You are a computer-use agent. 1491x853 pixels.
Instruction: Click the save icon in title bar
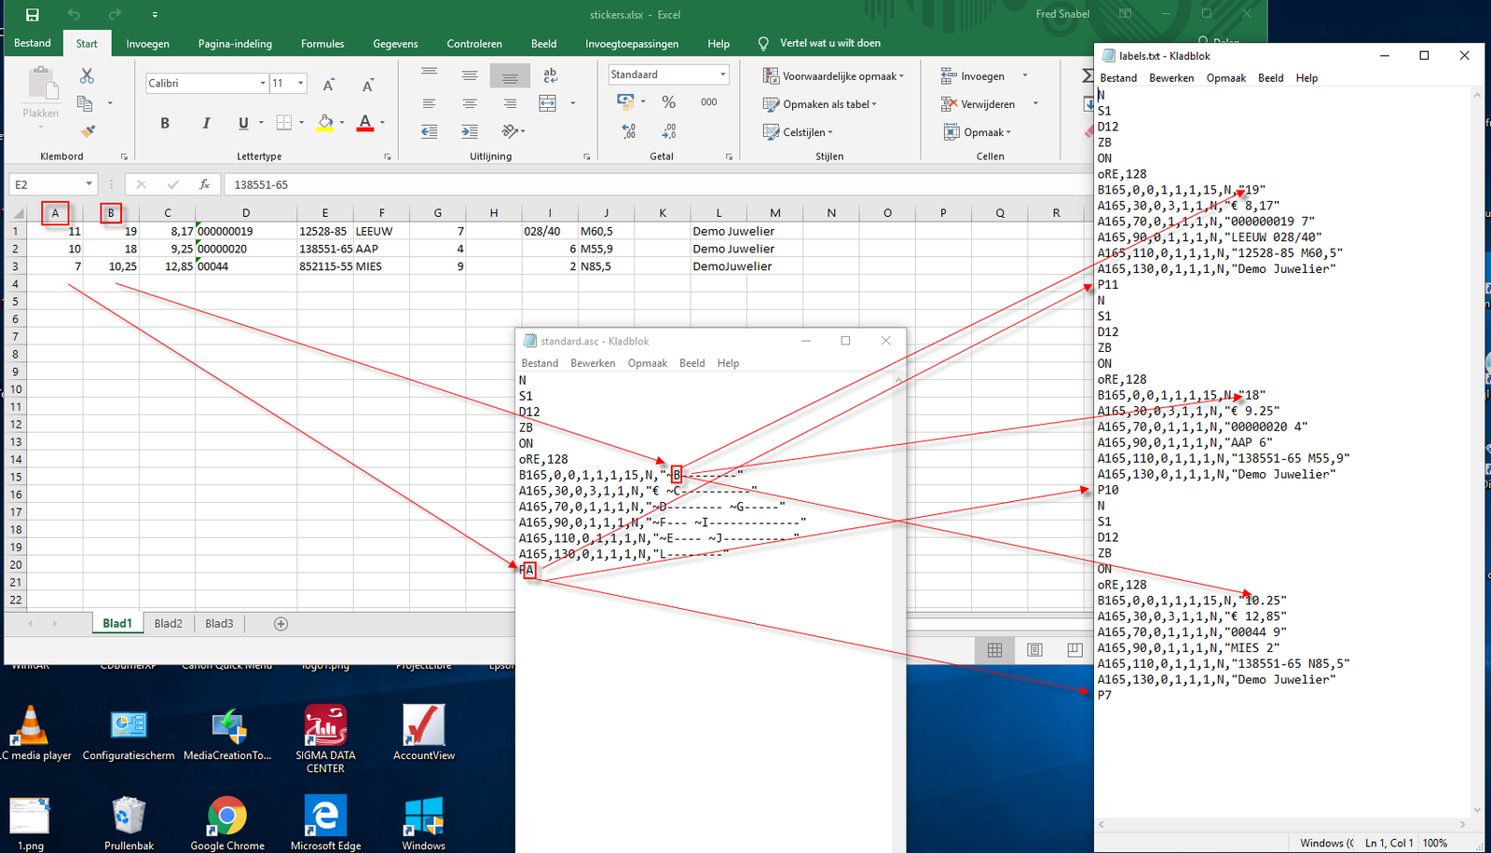click(x=32, y=15)
